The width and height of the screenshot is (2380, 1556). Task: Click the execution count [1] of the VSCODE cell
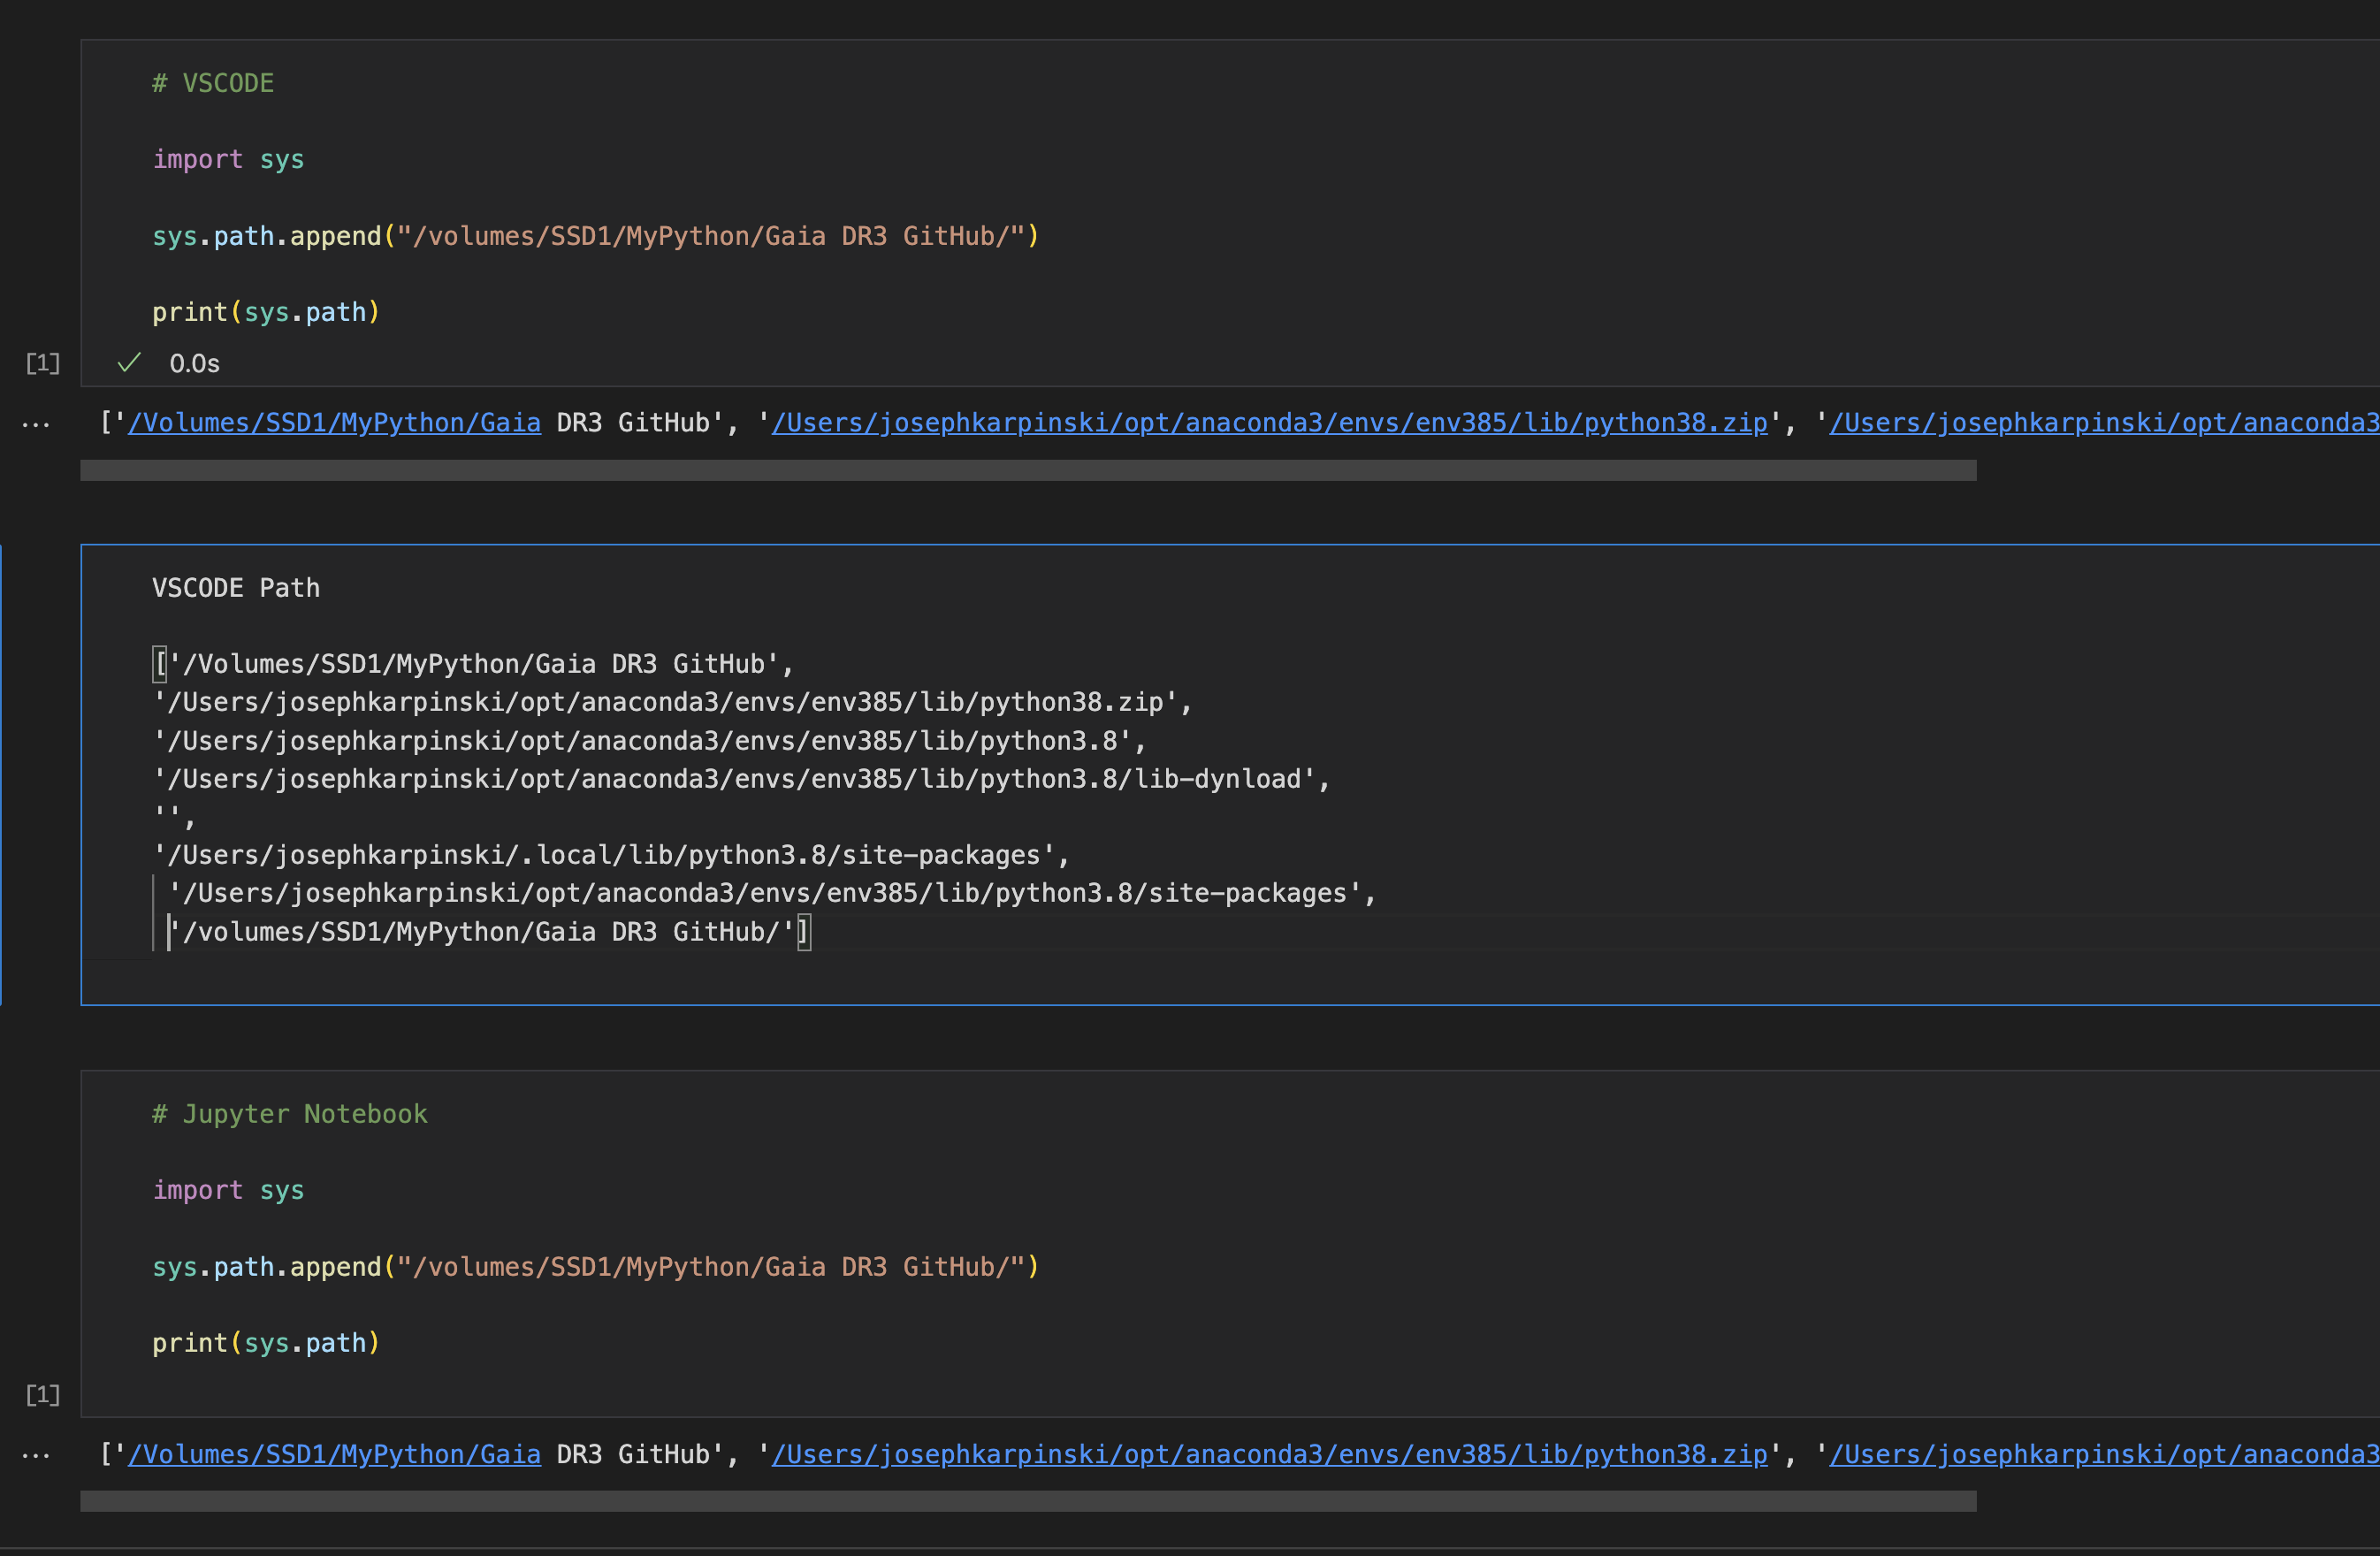[x=43, y=363]
